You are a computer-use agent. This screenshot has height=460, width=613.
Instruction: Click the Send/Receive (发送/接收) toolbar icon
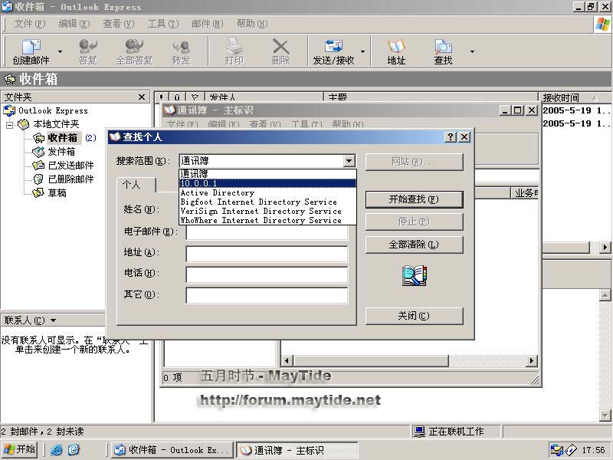pos(333,51)
